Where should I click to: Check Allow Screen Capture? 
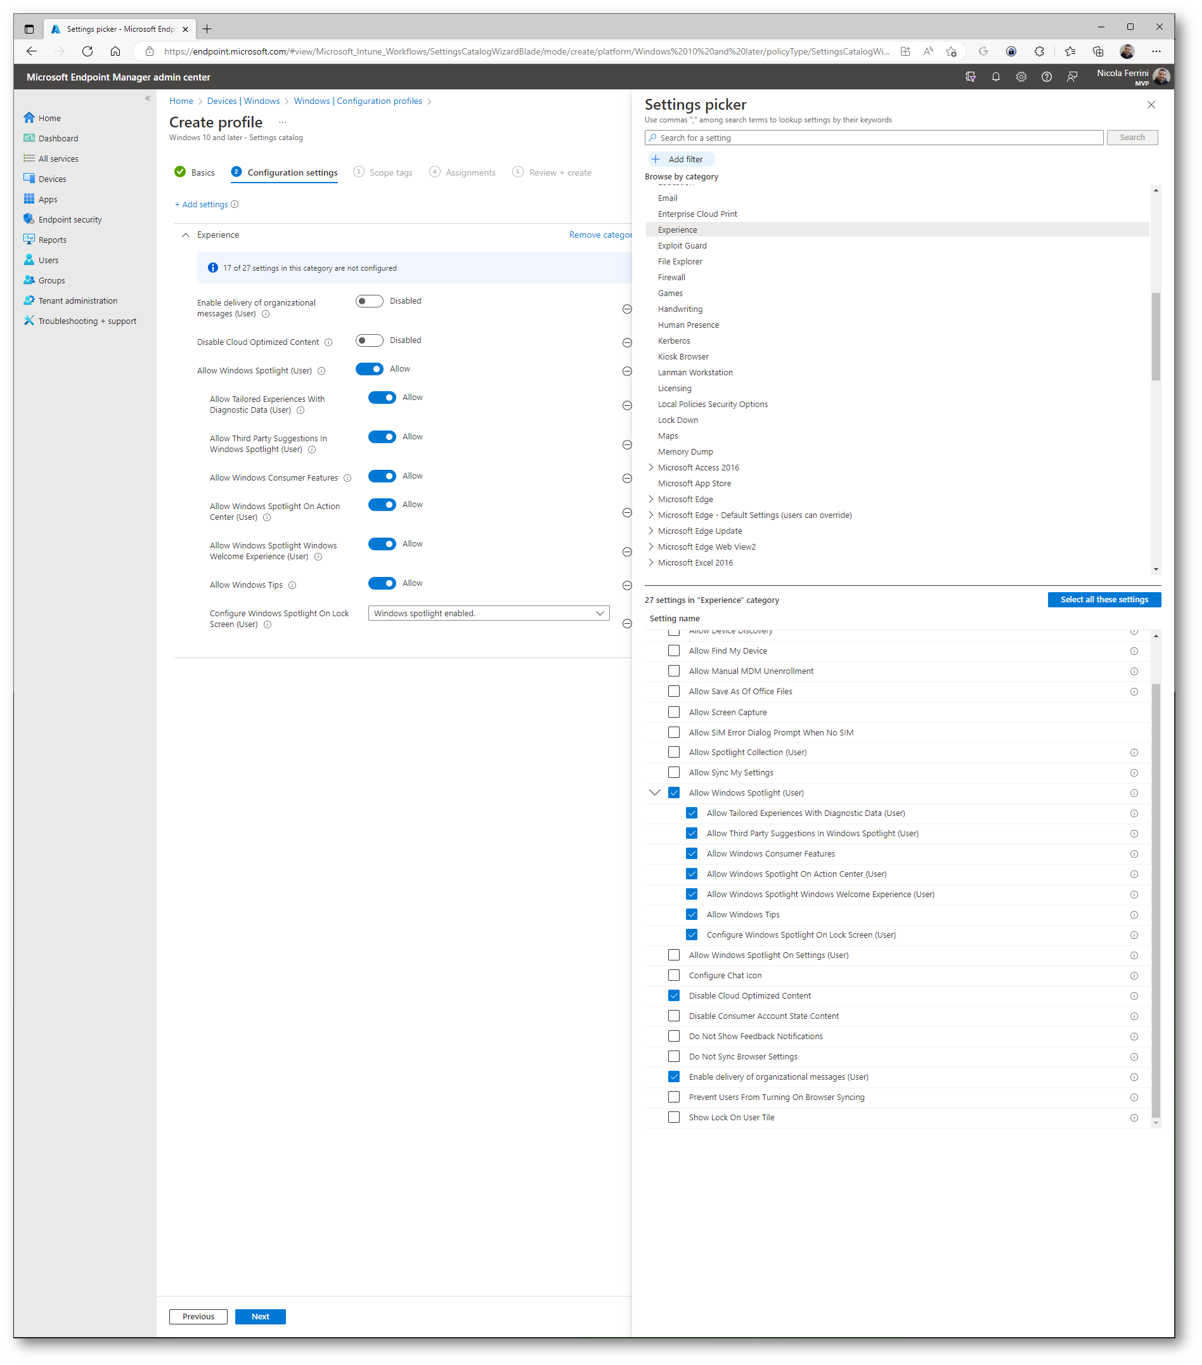click(674, 712)
